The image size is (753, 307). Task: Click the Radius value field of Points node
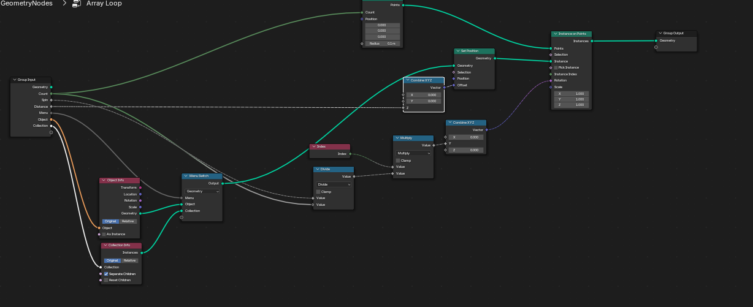383,44
